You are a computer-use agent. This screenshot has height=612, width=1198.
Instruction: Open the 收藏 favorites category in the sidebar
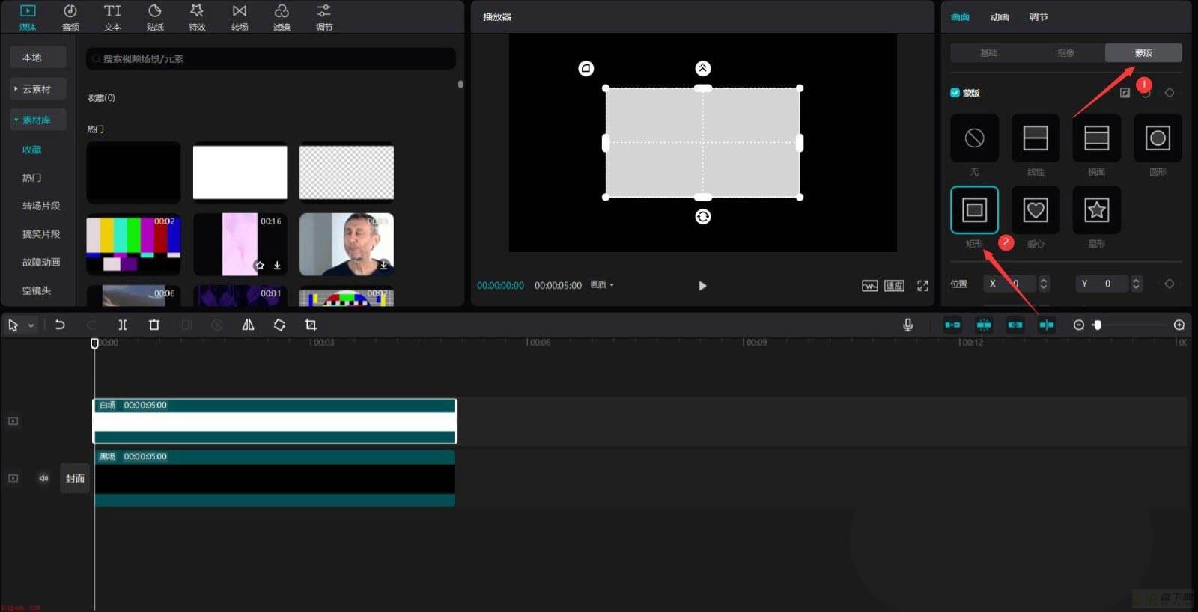tap(32, 150)
